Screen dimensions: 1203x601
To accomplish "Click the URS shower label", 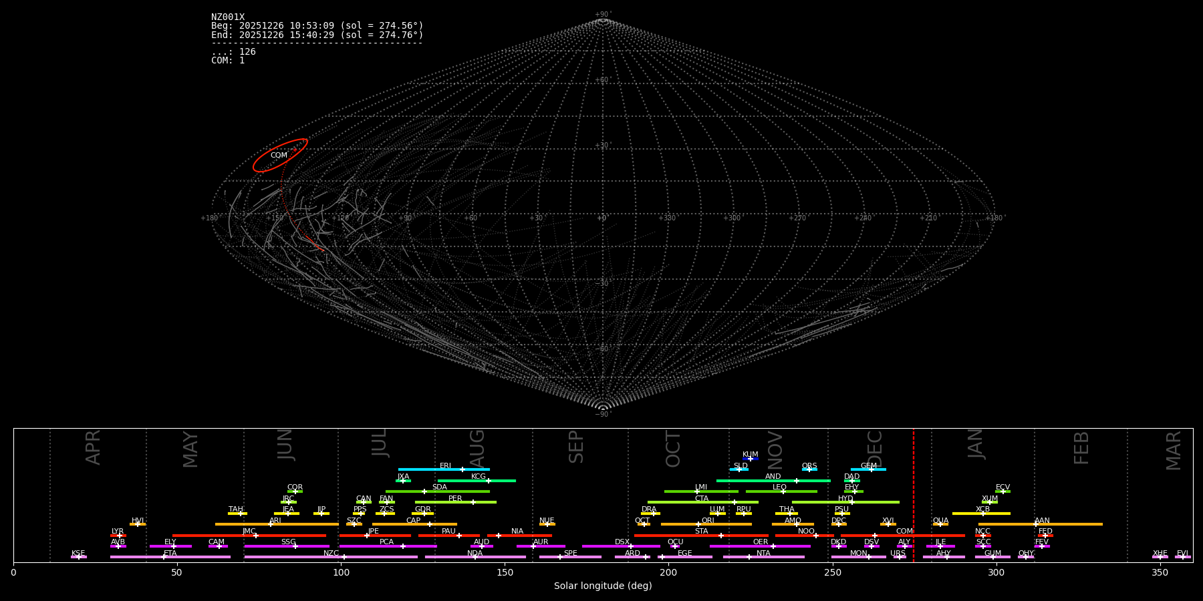I will coord(898,554).
